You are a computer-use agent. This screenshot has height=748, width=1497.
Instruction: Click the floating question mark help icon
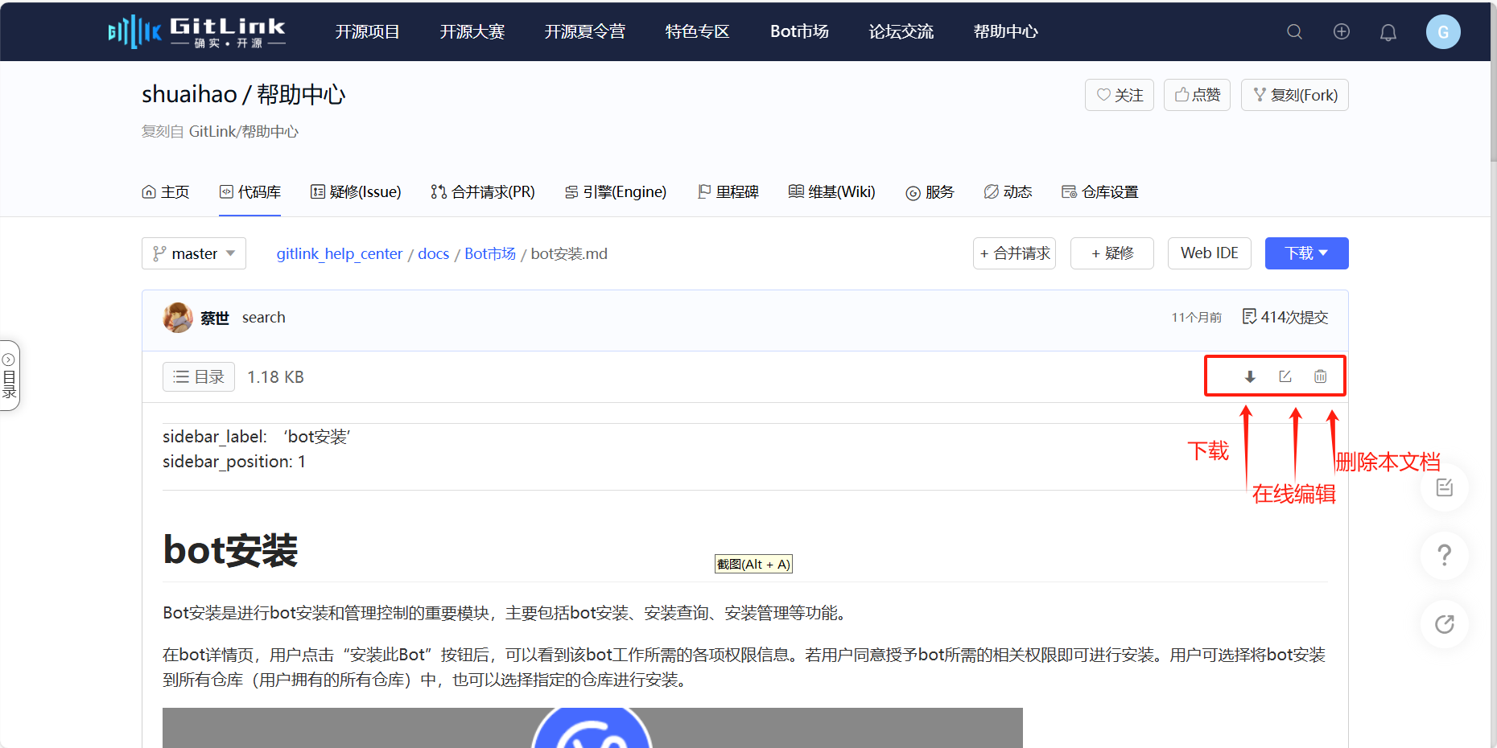[x=1445, y=555]
